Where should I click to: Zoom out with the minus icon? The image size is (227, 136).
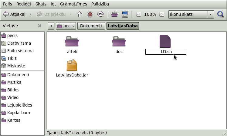pyautogui.click(x=139, y=14)
